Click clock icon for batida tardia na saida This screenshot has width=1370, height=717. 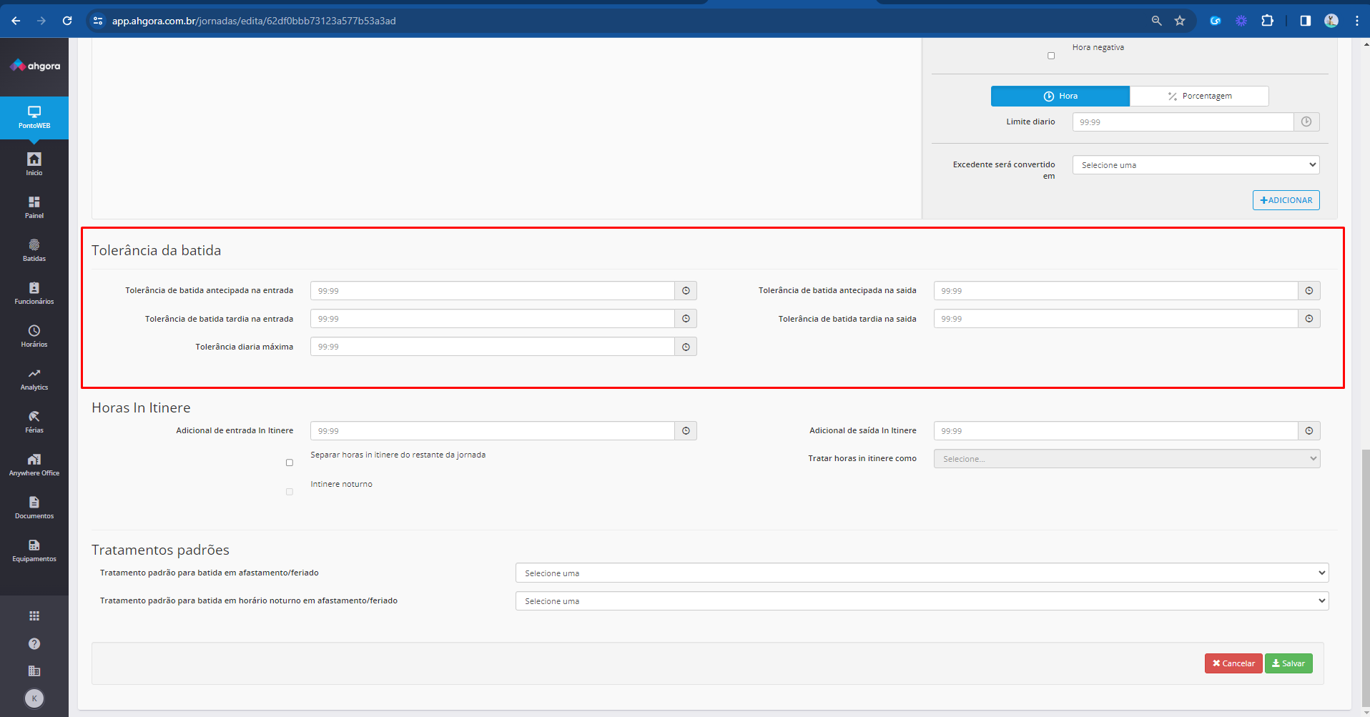(1309, 319)
